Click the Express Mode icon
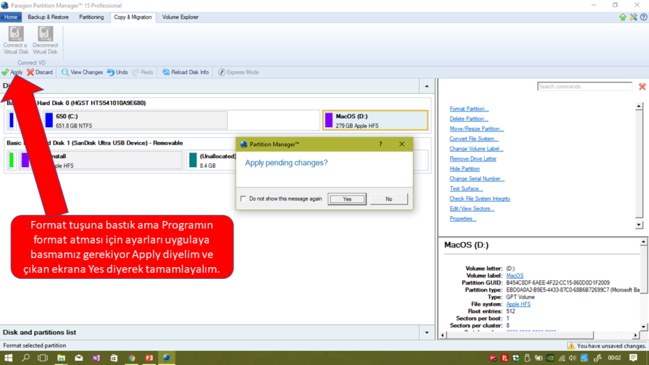The image size is (649, 365). click(x=222, y=73)
